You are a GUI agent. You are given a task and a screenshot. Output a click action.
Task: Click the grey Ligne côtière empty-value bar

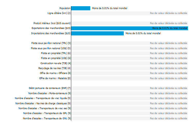point(129,13)
